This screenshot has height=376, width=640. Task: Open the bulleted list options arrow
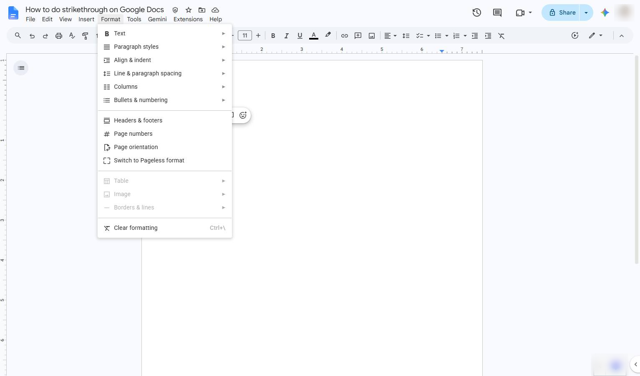pyautogui.click(x=447, y=36)
